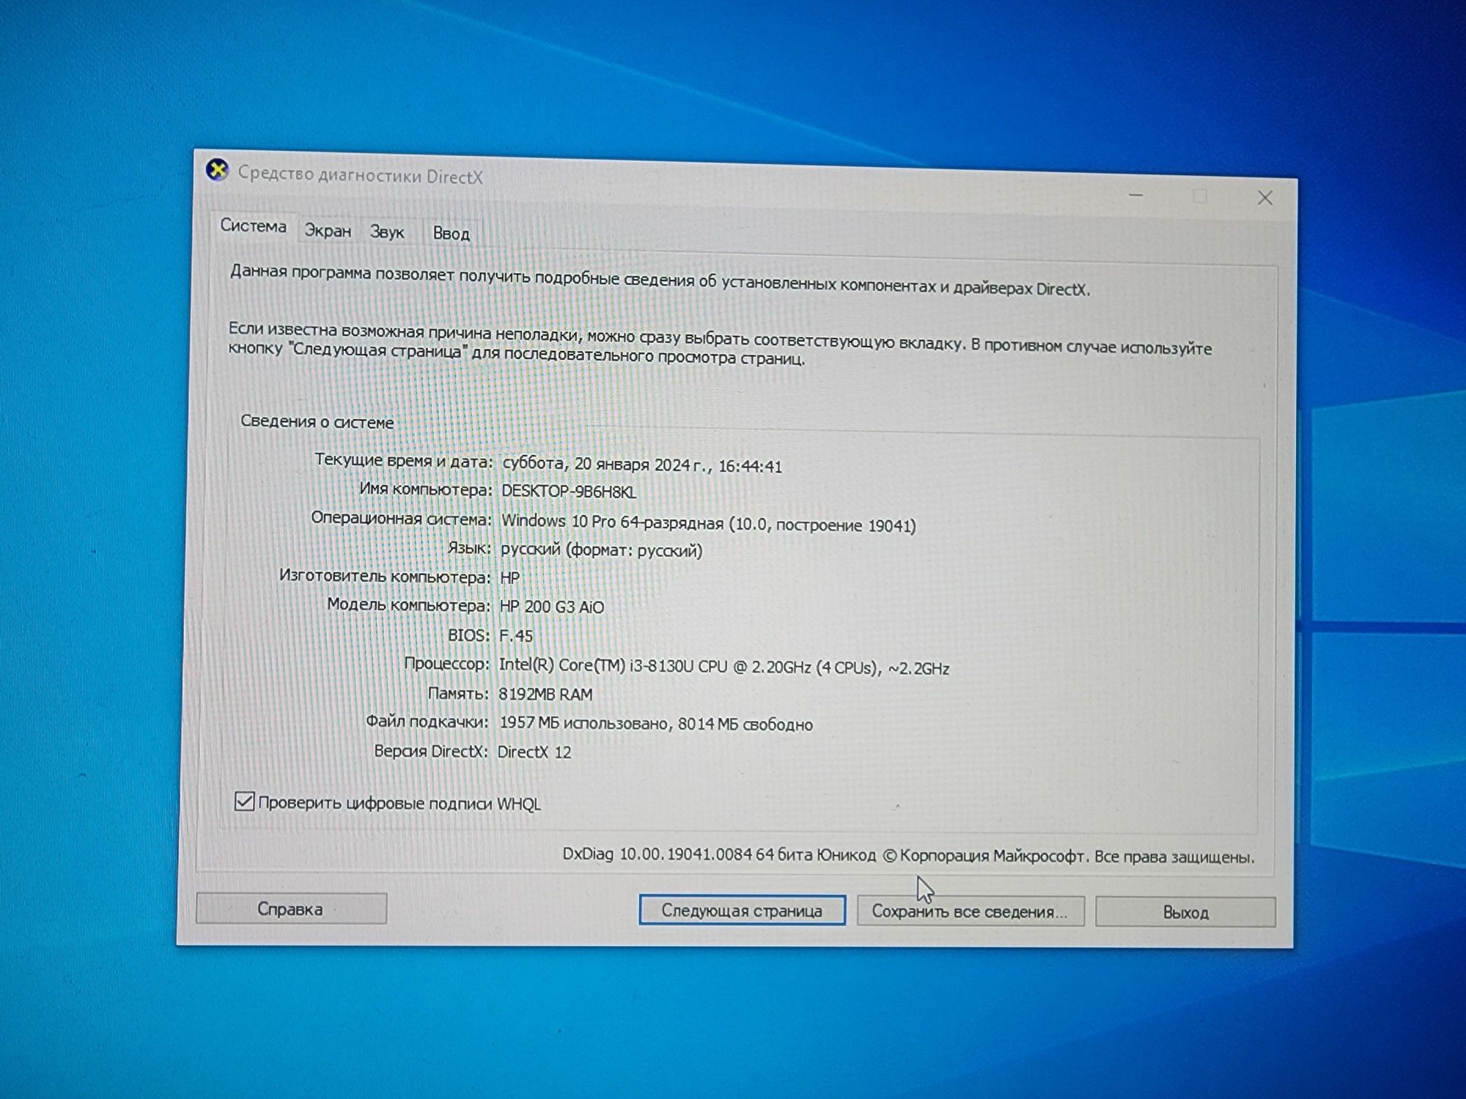
Task: Click the Процессор label
Action: click(446, 664)
